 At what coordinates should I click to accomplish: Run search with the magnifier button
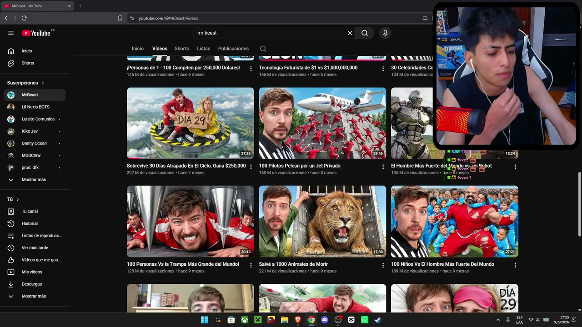coord(365,33)
